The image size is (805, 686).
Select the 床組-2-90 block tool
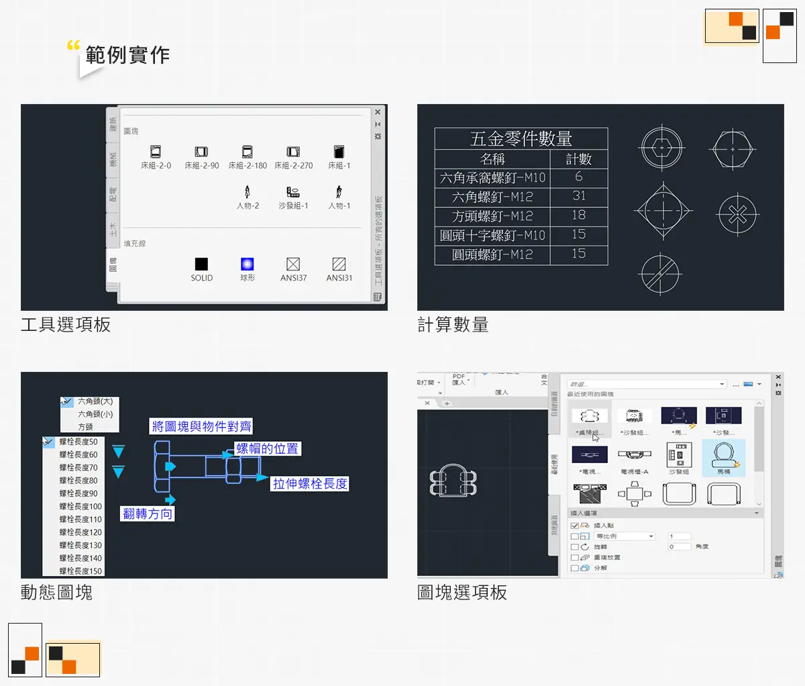[201, 152]
